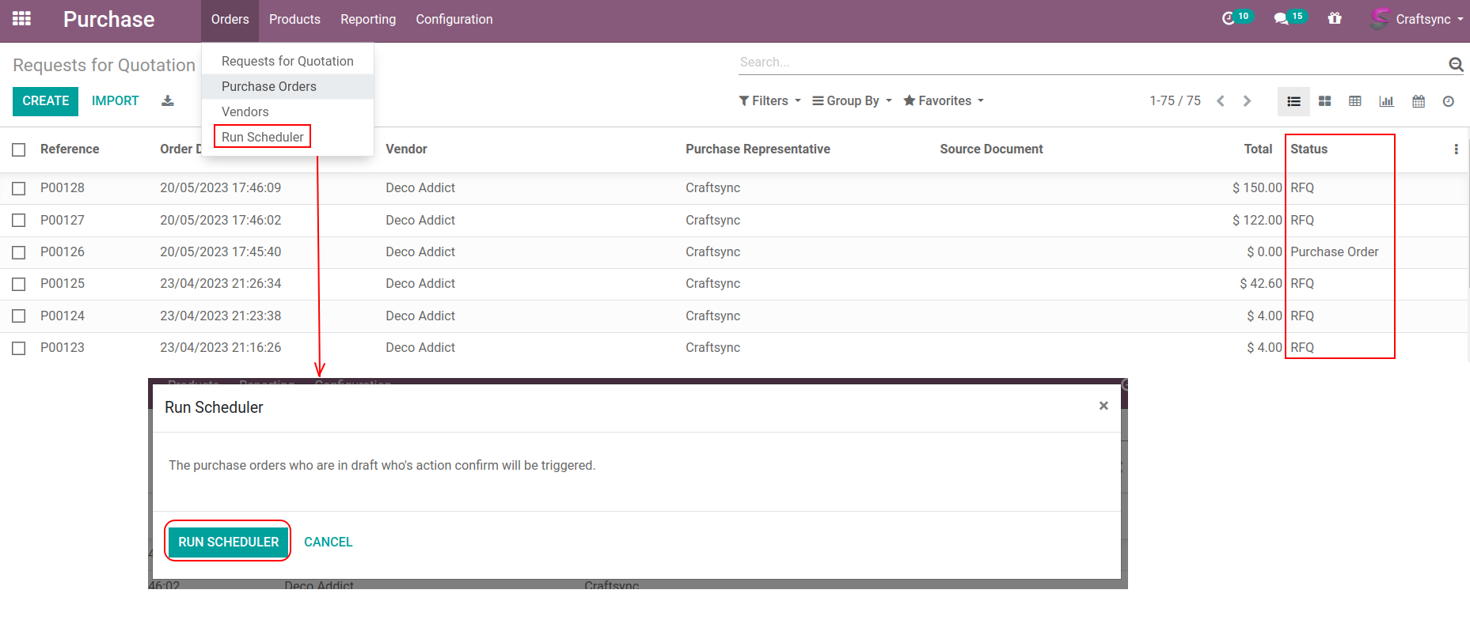Image resolution: width=1470 pixels, height=620 pixels.
Task: Expand the Favorites dropdown
Action: (944, 101)
